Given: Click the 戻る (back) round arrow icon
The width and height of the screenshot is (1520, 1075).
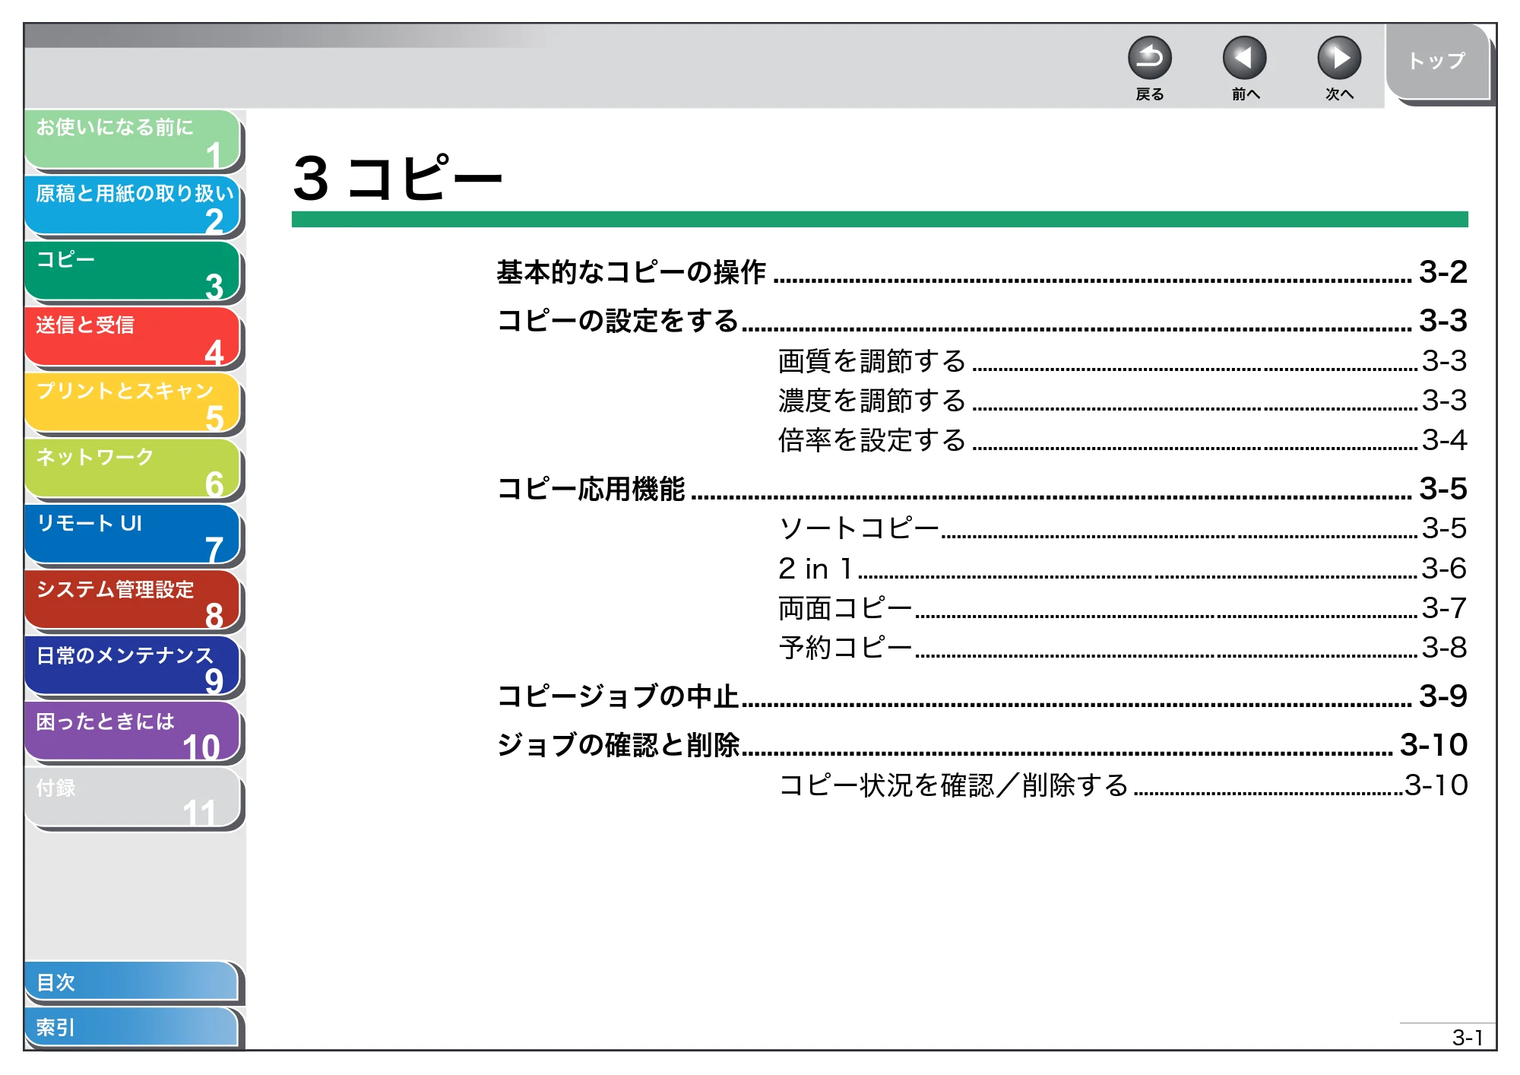Looking at the screenshot, I should pyautogui.click(x=1149, y=58).
